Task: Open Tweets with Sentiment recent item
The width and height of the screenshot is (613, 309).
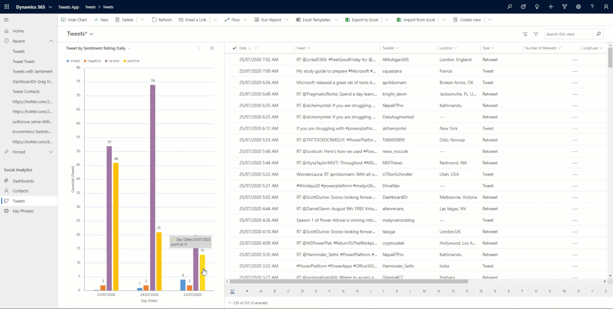Action: [33, 71]
